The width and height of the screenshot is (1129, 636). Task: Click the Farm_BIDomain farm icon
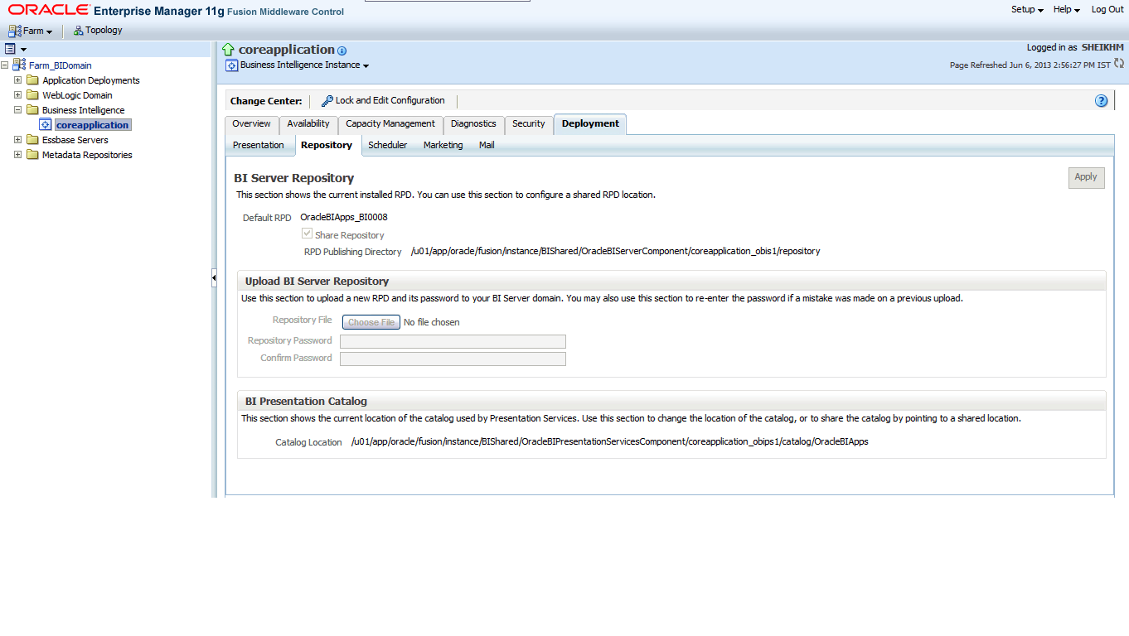pos(18,64)
